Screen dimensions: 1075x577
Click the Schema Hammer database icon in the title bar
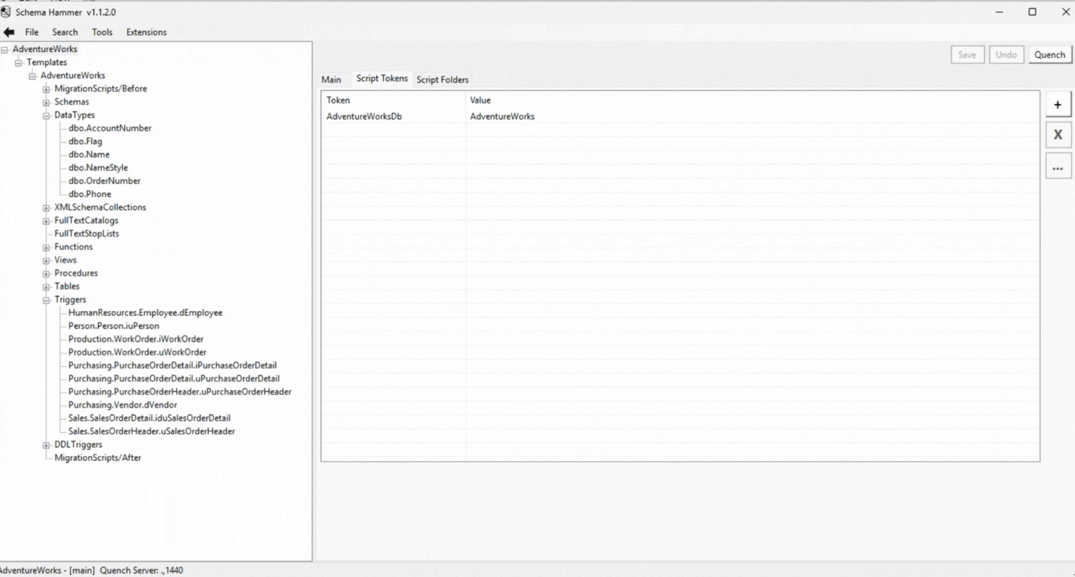(x=7, y=12)
